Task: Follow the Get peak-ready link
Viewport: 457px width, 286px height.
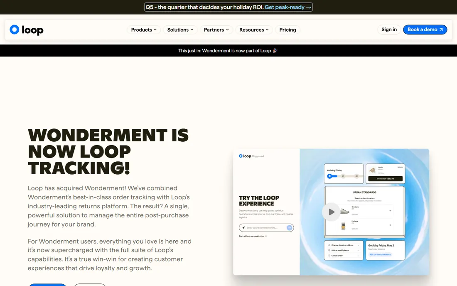Action: click(287, 7)
